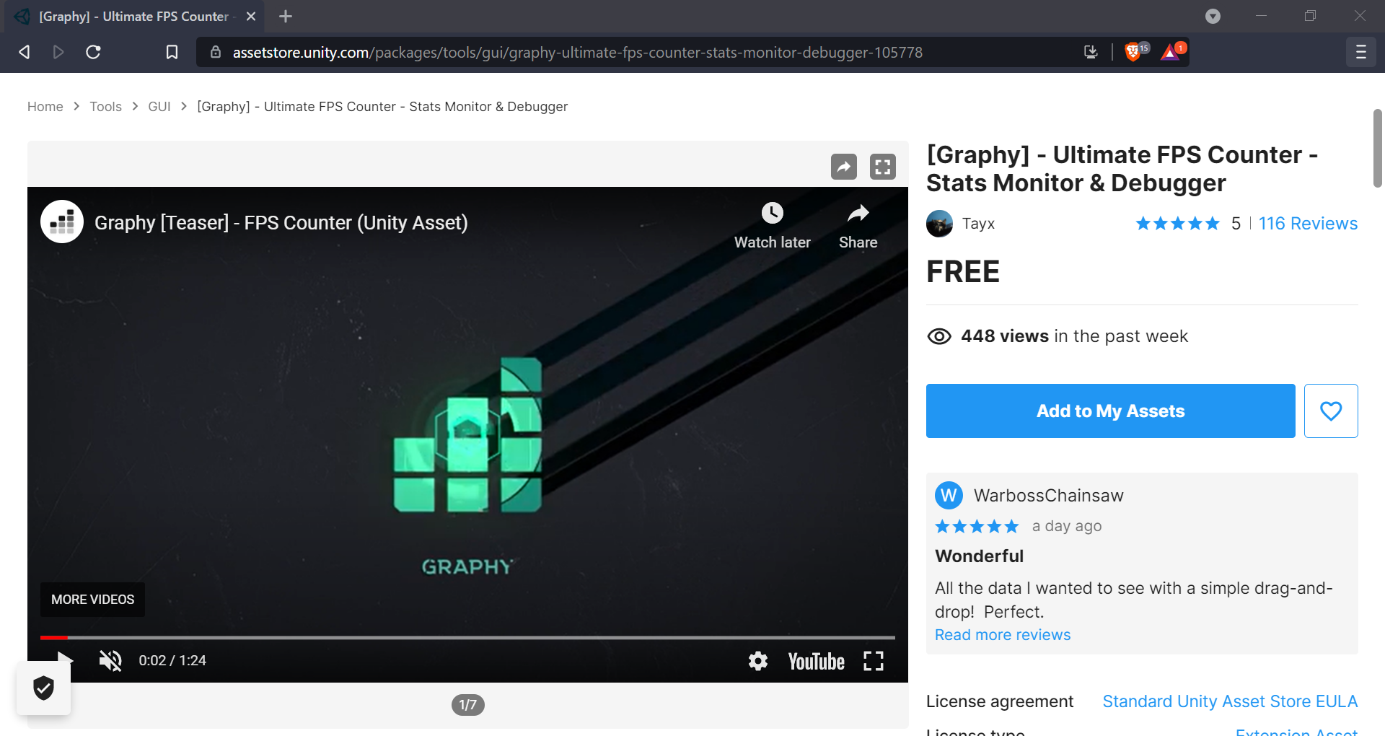Image resolution: width=1385 pixels, height=736 pixels.
Task: Go forward to the next page
Action: pyautogui.click(x=58, y=52)
